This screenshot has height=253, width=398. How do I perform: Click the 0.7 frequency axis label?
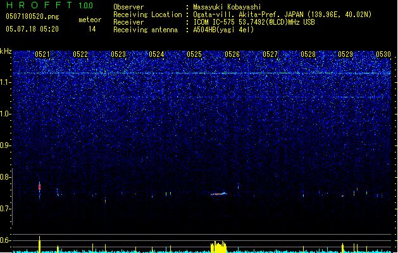click(x=5, y=209)
